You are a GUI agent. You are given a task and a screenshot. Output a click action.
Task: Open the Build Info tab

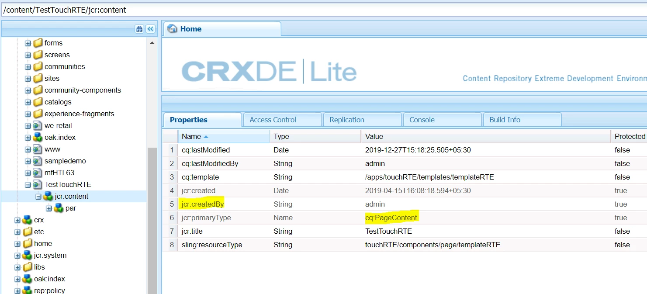pyautogui.click(x=522, y=120)
